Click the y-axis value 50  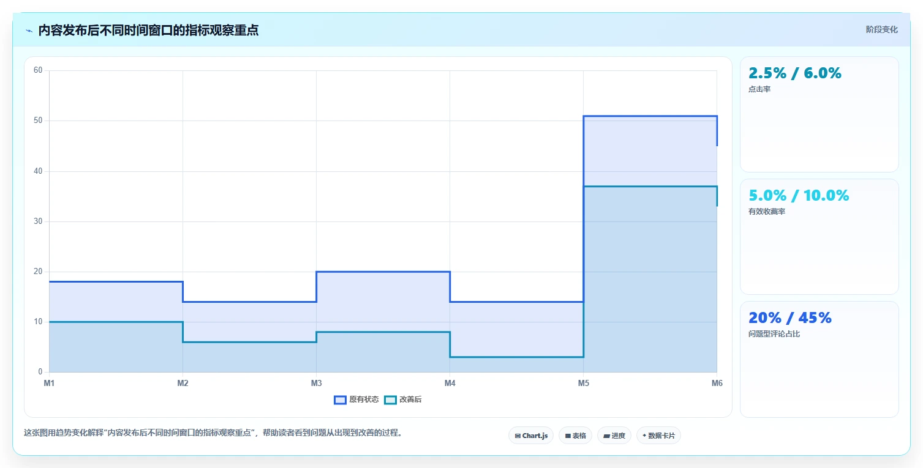pos(38,121)
